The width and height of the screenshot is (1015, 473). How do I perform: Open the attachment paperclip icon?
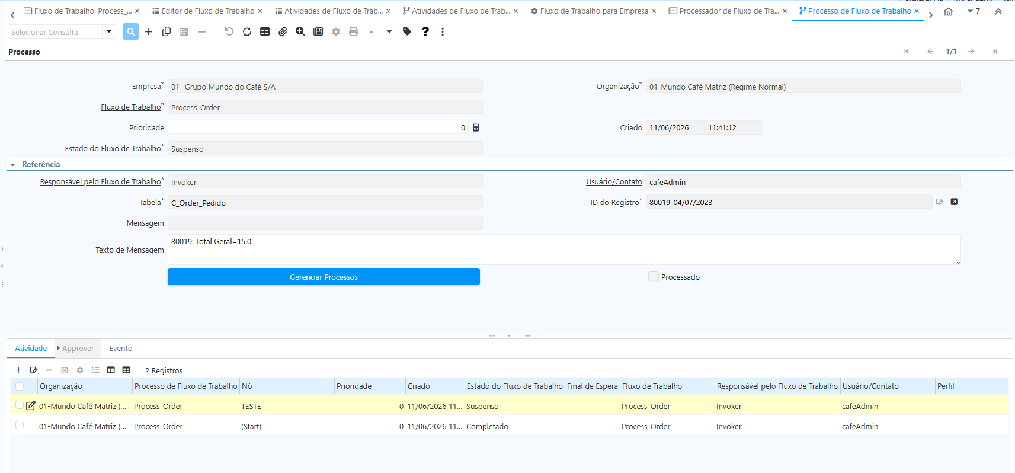point(283,31)
